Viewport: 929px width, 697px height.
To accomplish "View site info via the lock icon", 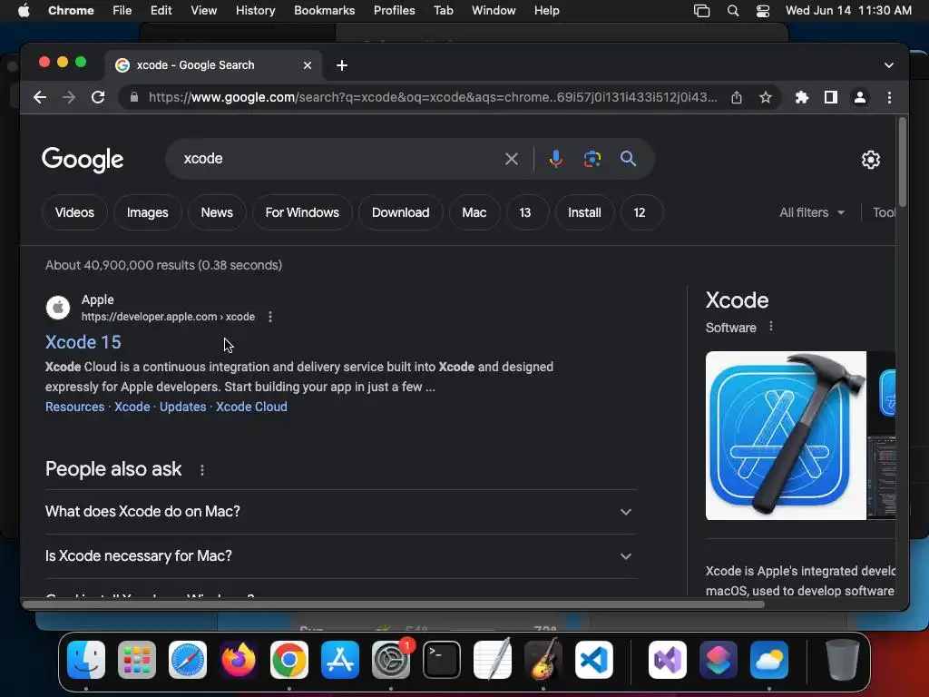I will click(134, 97).
